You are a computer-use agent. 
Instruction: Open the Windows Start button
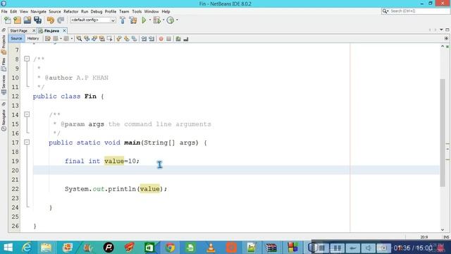8,248
